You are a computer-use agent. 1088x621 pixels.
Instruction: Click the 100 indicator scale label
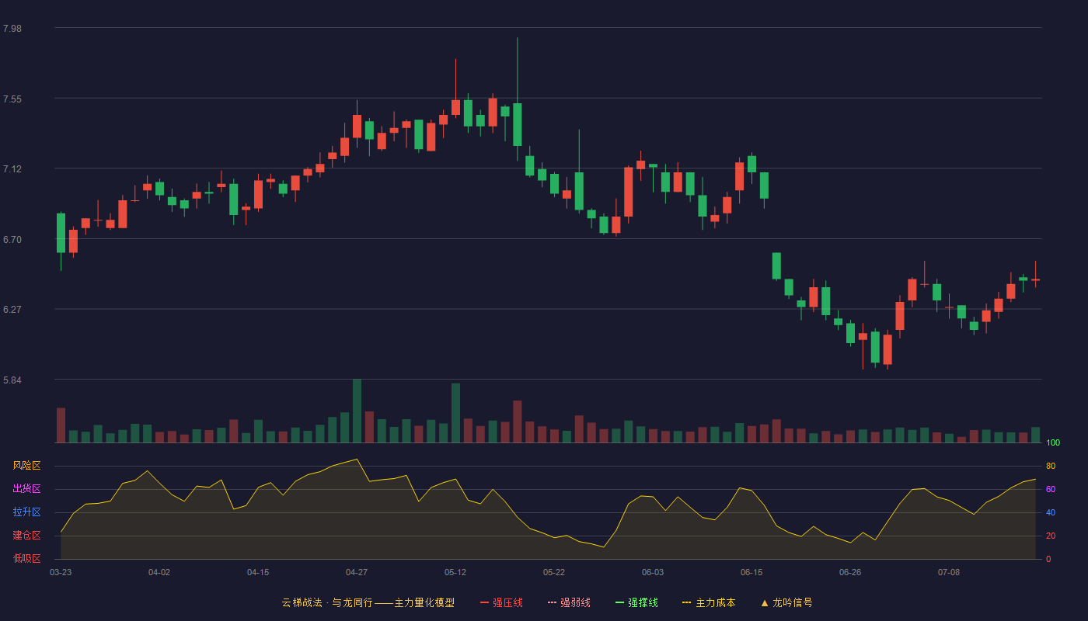(x=1053, y=442)
